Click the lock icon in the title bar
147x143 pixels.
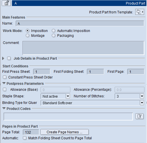click(6, 3)
